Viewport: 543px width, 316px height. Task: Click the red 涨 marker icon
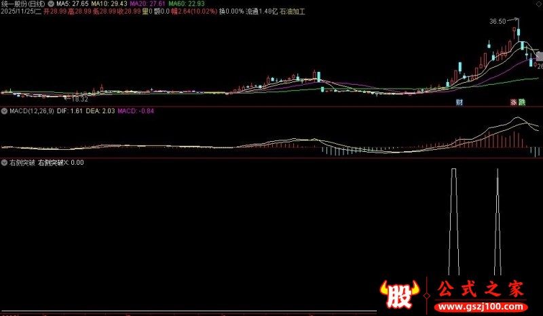(513, 102)
